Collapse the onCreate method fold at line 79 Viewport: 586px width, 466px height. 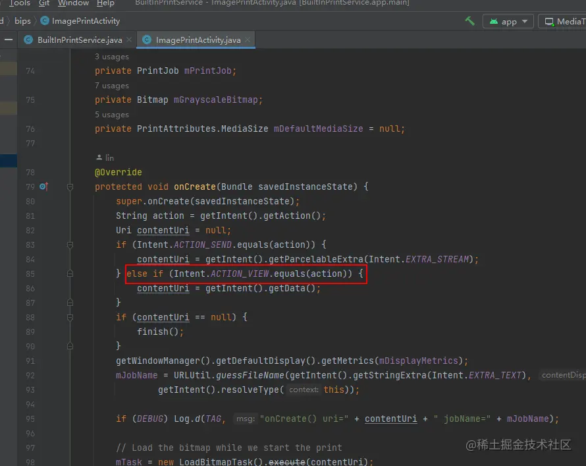[70, 187]
